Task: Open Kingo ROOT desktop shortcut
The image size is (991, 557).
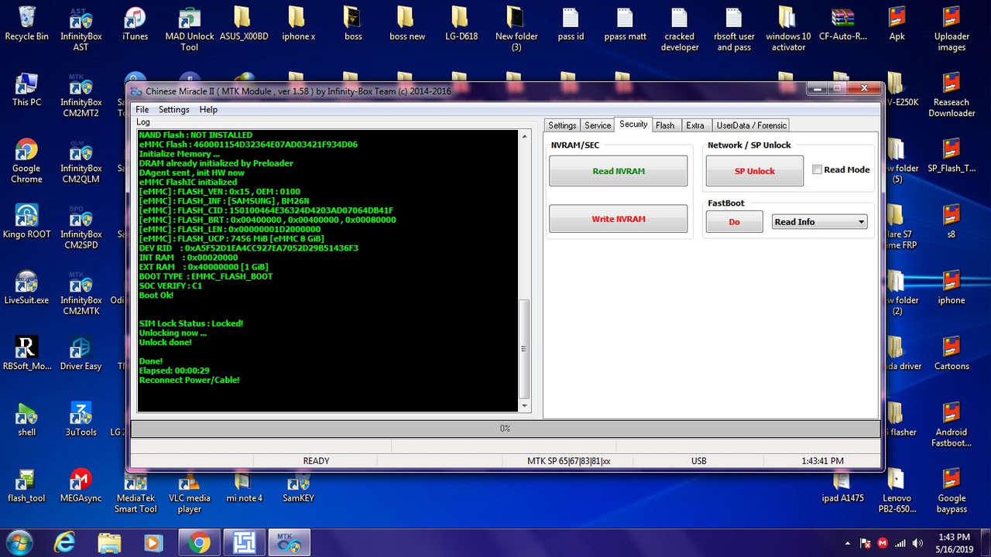Action: pyautogui.click(x=26, y=222)
